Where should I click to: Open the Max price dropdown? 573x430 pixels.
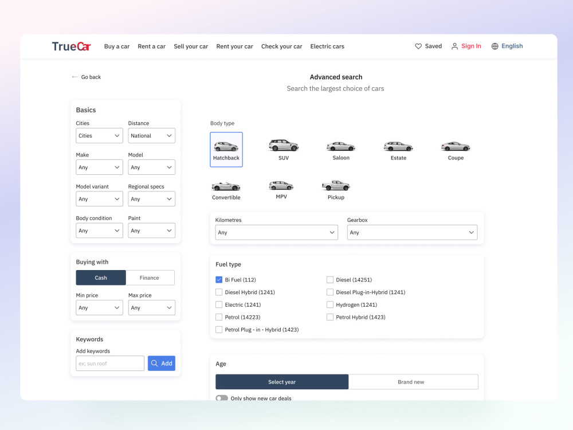pyautogui.click(x=152, y=308)
